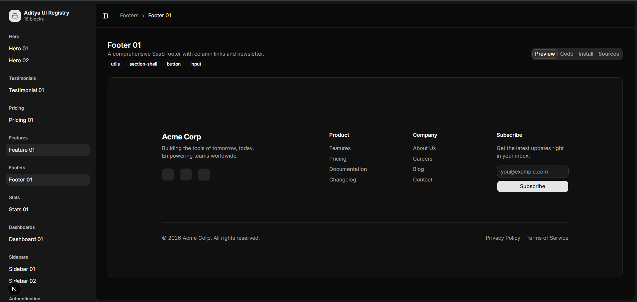Open Hero 02 in sidebar
637x302 pixels.
click(48, 61)
